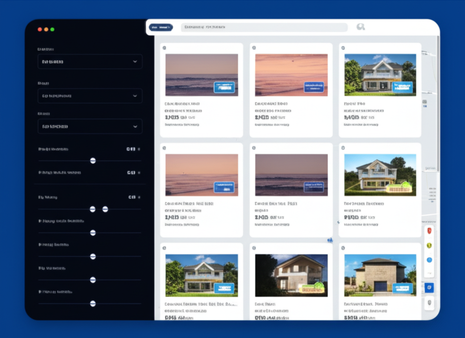The image size is (465, 338).
Task: Click the small gray camera icon on map strip
Action: pyautogui.click(x=425, y=101)
